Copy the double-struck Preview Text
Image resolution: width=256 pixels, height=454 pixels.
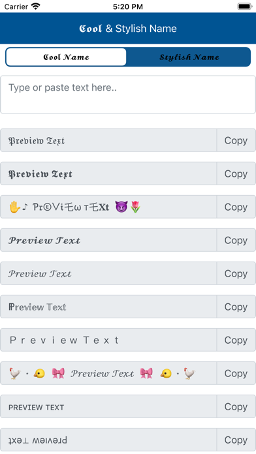[x=236, y=307]
